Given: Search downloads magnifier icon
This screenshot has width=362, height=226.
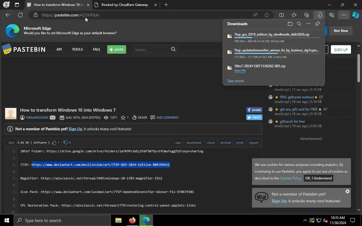Looking at the screenshot, I should [299, 24].
